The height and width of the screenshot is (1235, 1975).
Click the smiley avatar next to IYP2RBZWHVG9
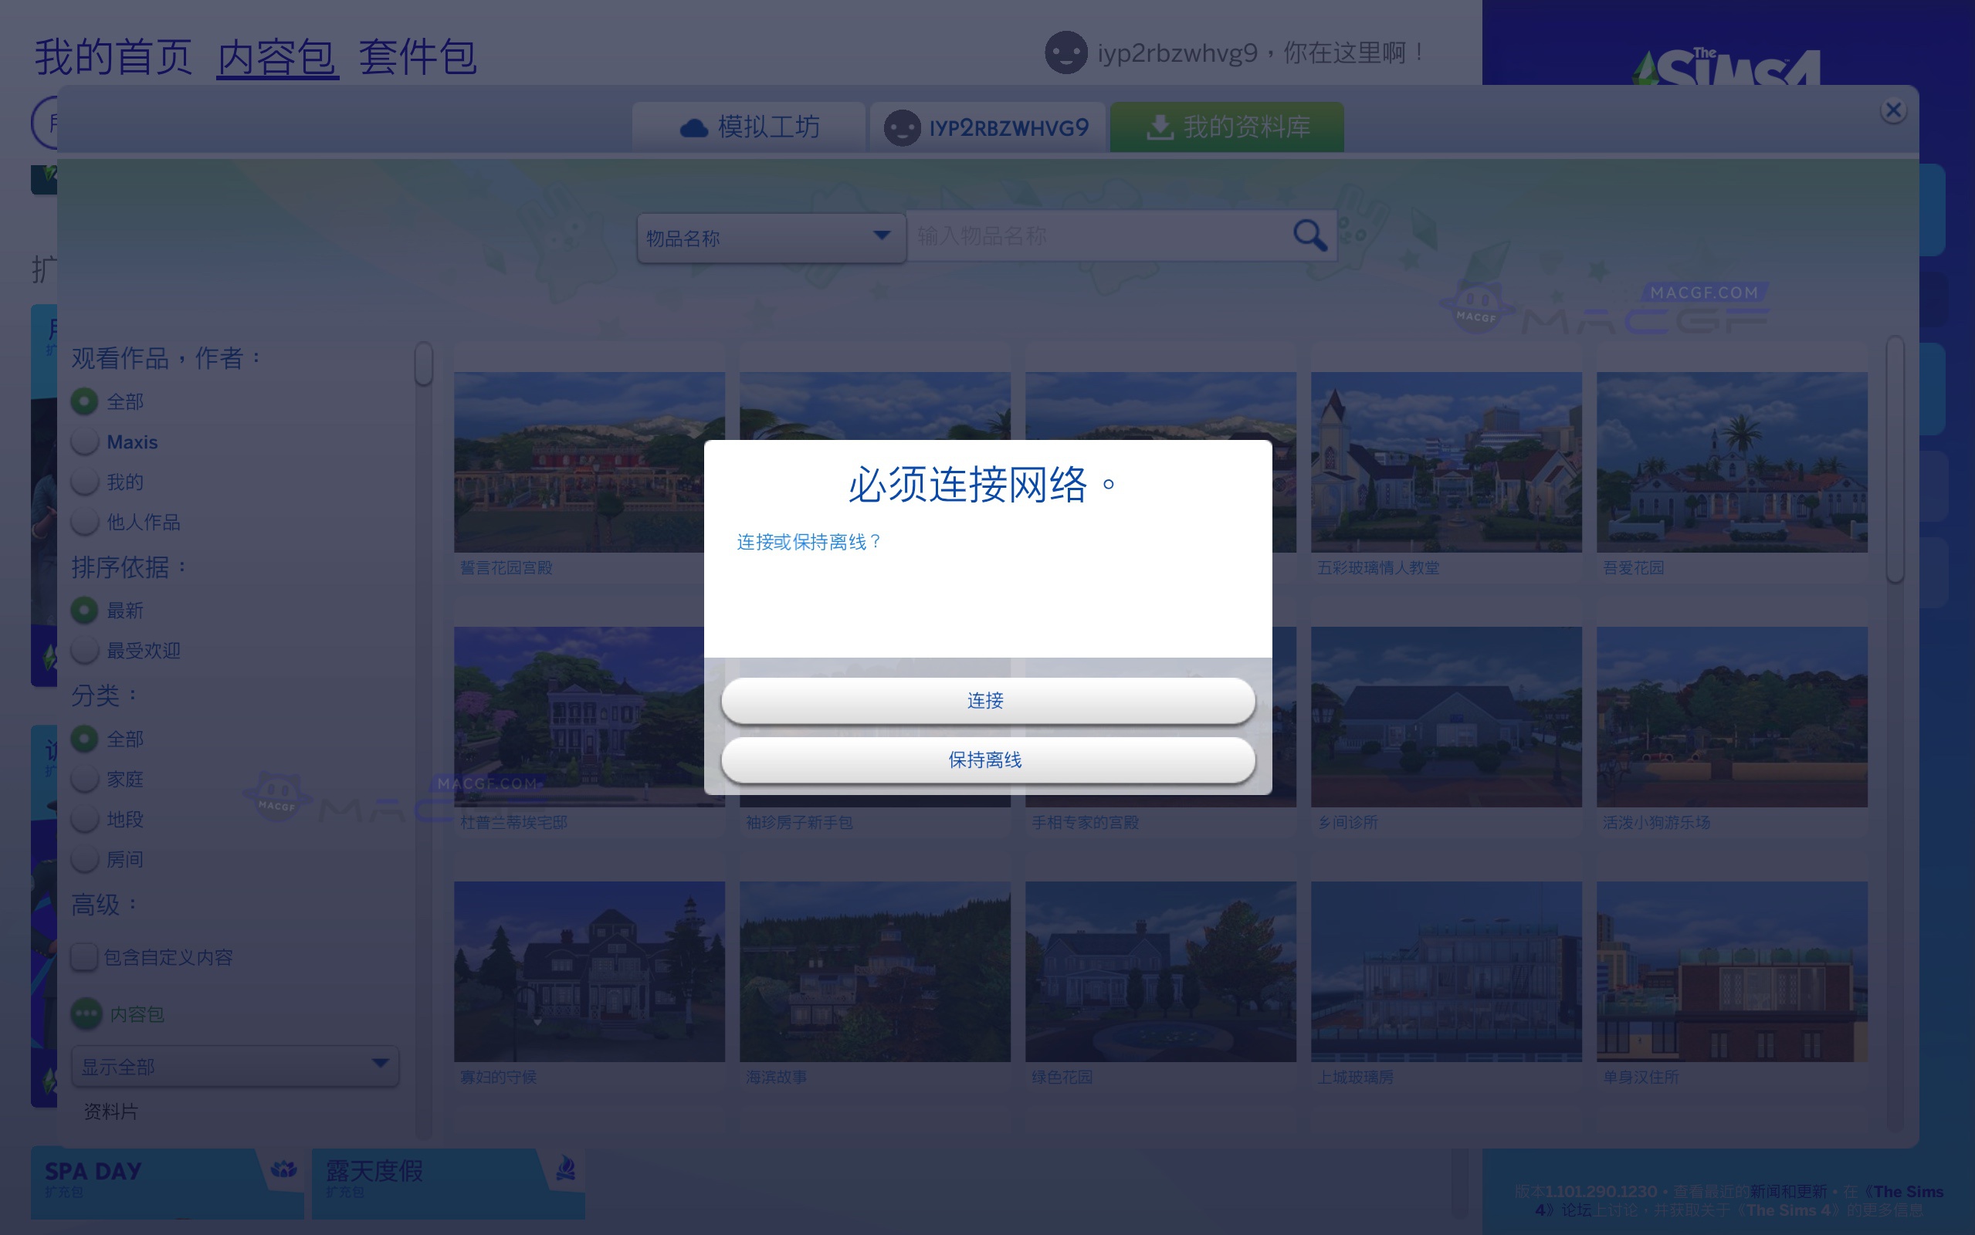point(902,127)
